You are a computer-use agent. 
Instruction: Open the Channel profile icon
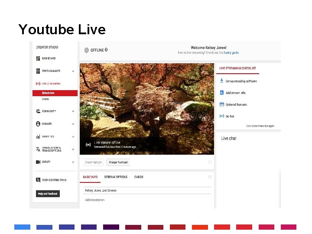pos(38,124)
